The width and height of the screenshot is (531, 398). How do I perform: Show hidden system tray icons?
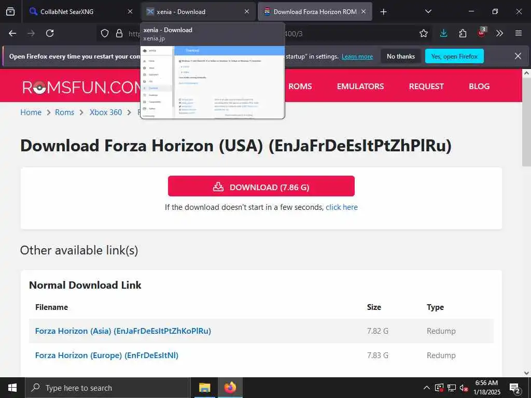tap(427, 388)
